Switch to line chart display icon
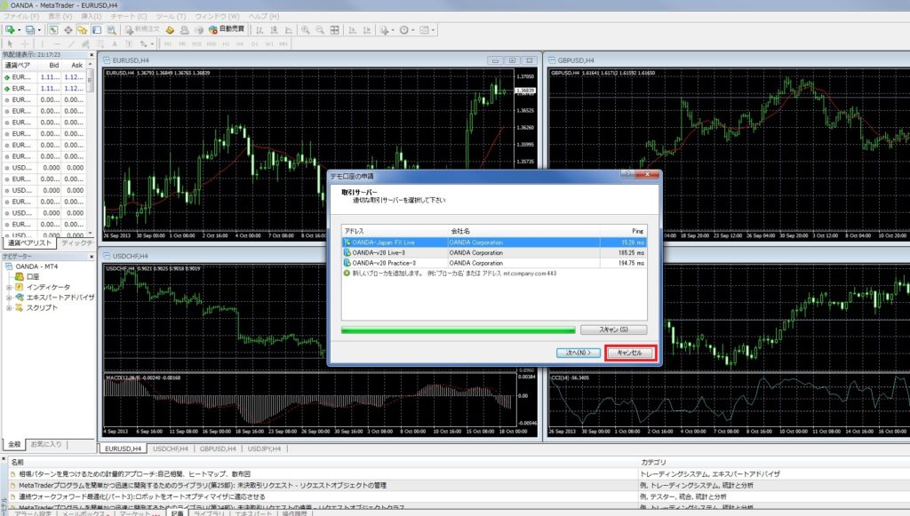Viewport: 910px width, 516px height. tap(289, 30)
